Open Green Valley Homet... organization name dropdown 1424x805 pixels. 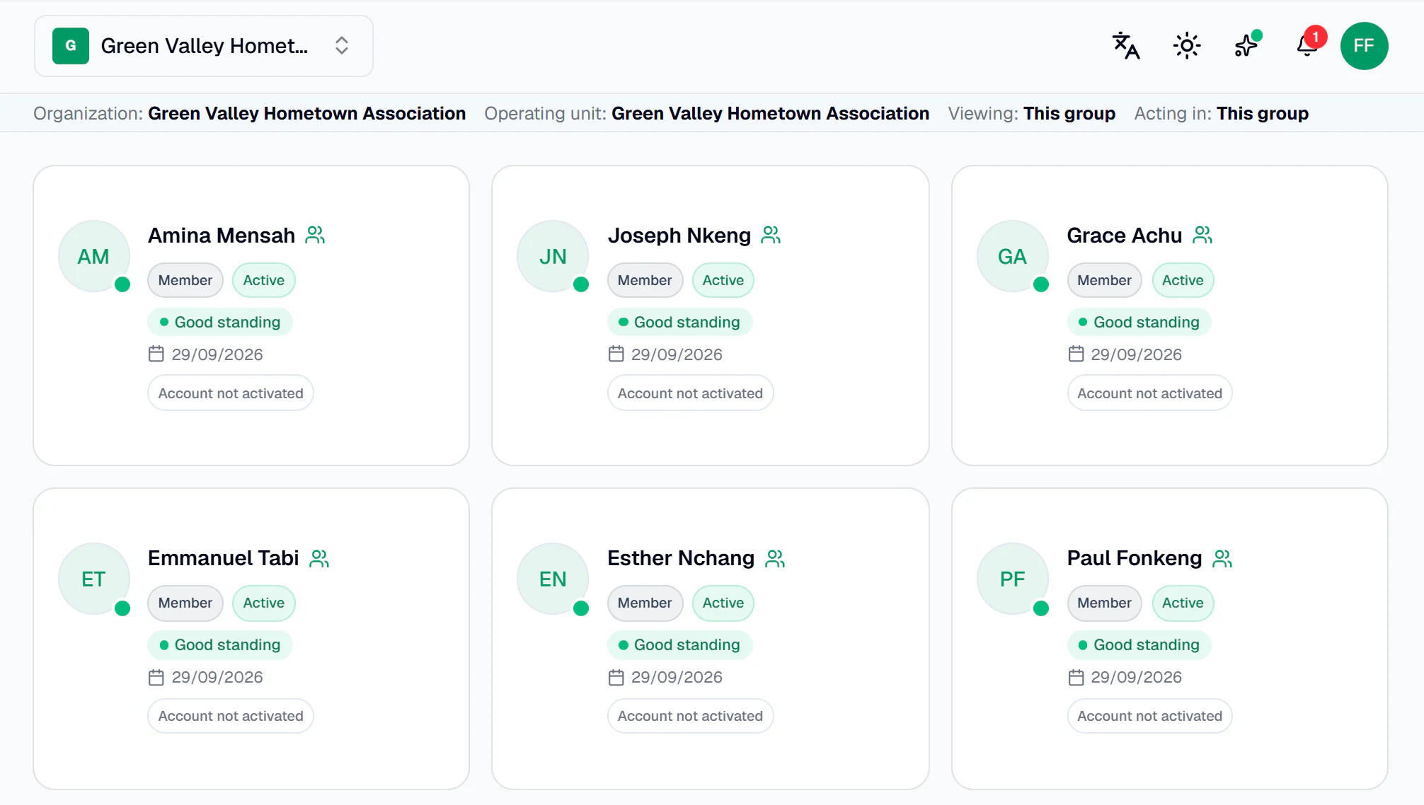(205, 46)
